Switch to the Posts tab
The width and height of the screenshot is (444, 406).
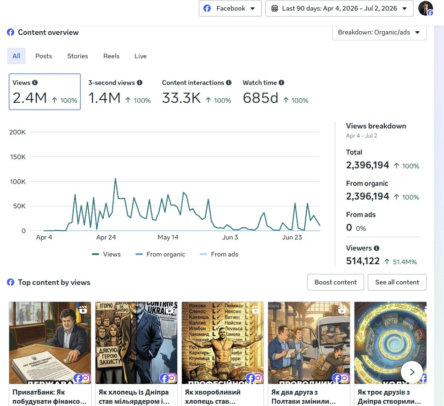point(44,56)
